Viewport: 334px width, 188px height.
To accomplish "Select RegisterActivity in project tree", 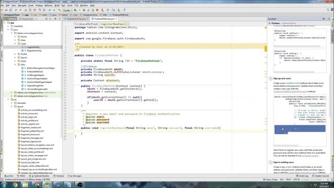I will click(34, 51).
